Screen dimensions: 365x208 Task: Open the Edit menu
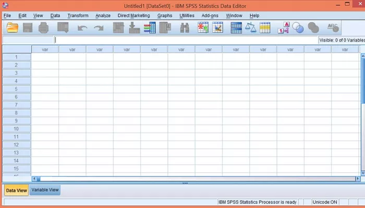[x=22, y=16]
